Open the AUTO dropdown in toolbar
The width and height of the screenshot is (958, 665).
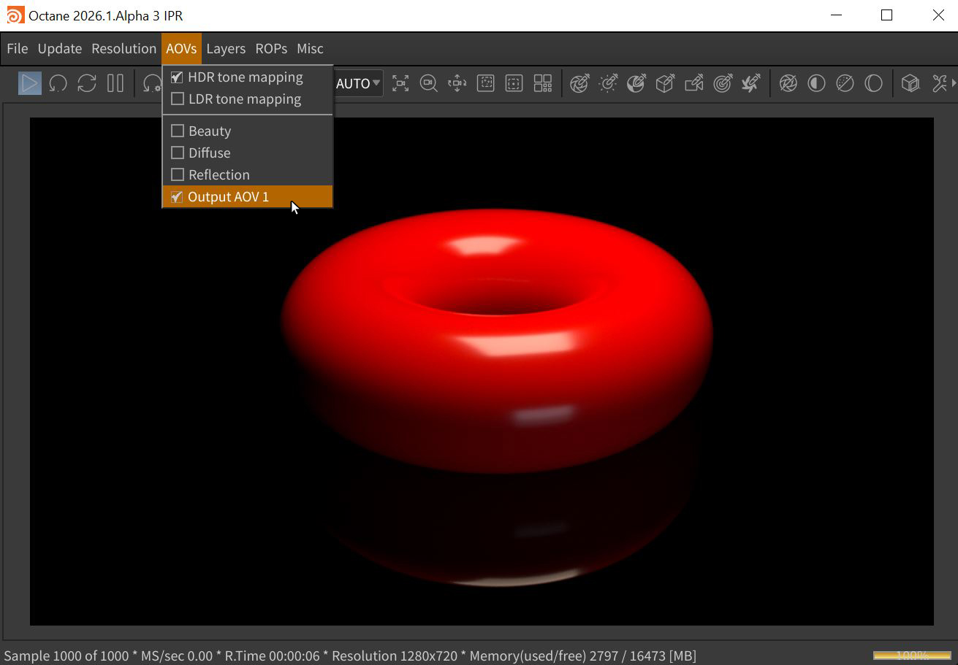coord(358,83)
